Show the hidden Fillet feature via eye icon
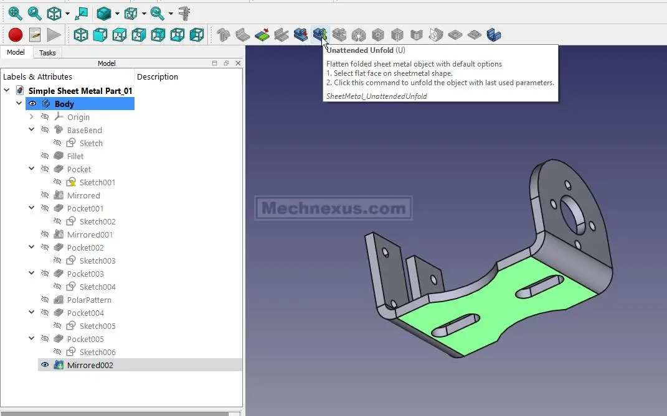This screenshot has height=416, width=667. [x=45, y=156]
